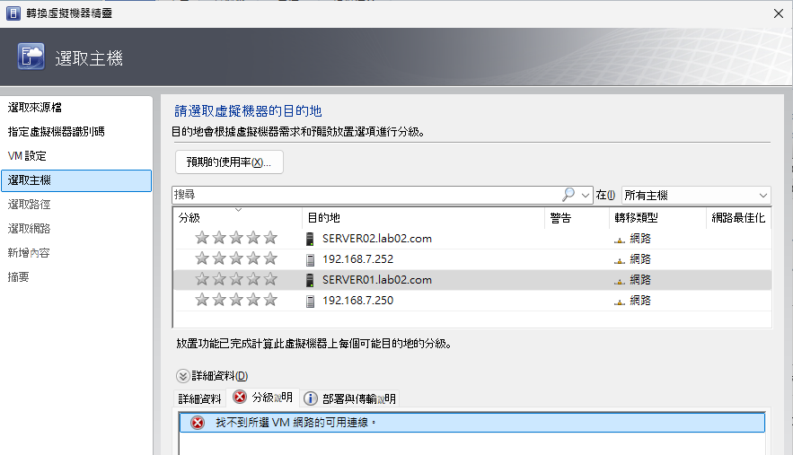The width and height of the screenshot is (793, 455).
Task: Click the star rating of 192.168.7.250
Action: 236,301
